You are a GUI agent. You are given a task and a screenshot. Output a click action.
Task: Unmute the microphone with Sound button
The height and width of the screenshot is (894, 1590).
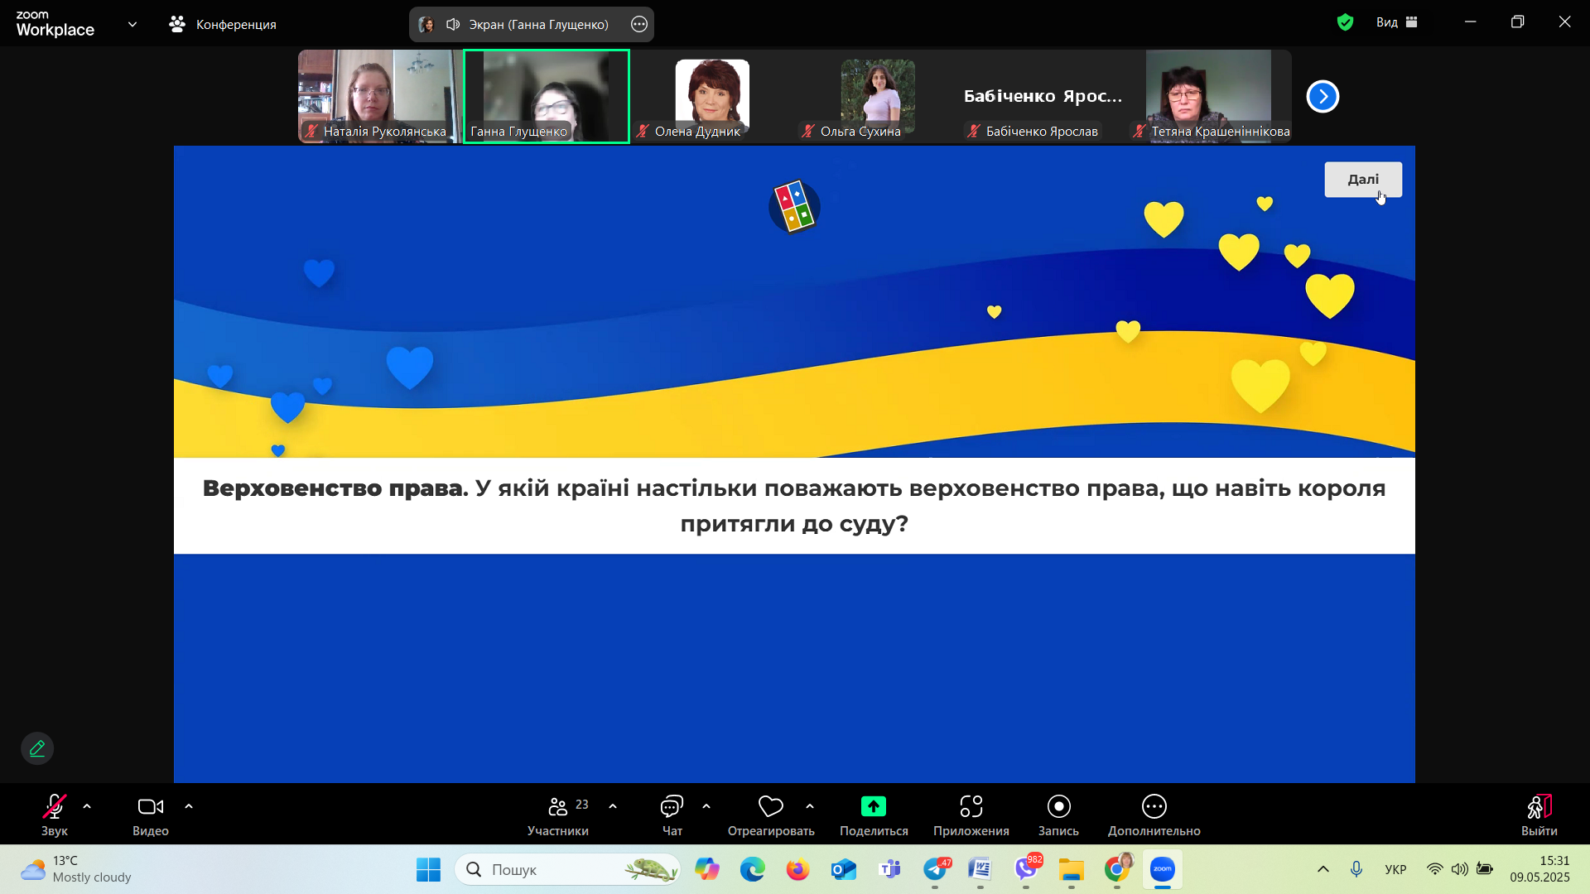tap(55, 806)
